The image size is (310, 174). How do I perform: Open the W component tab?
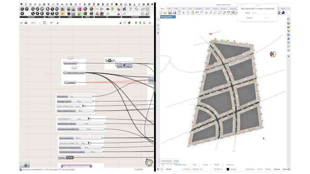pos(98,4)
